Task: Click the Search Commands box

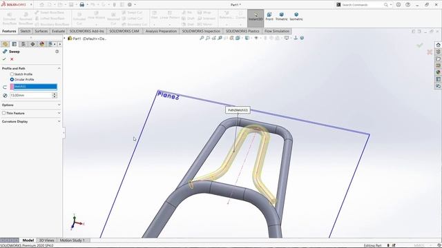Action: coord(362,5)
